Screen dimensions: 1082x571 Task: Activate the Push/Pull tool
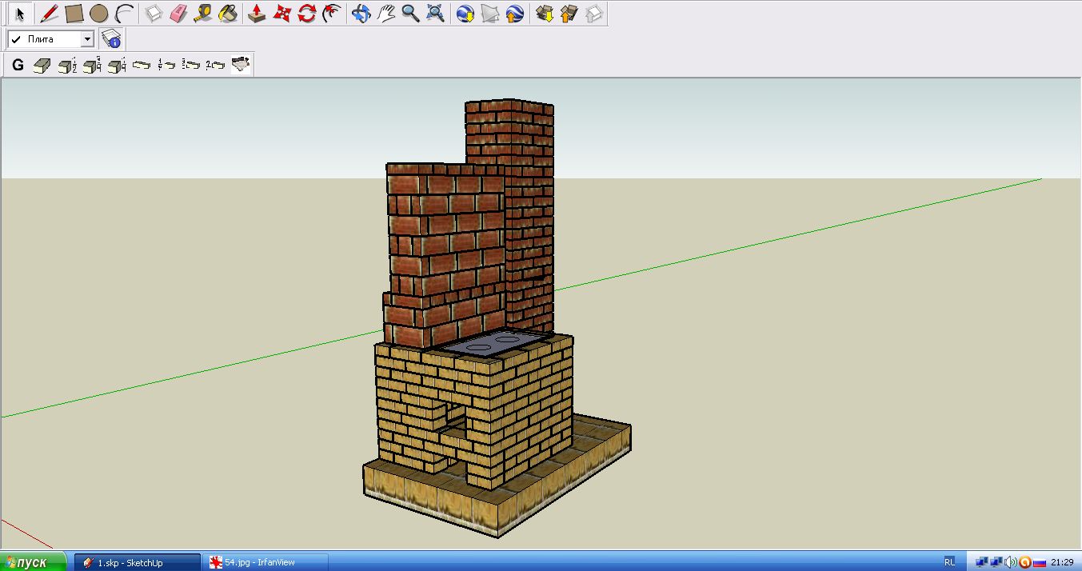tap(257, 14)
